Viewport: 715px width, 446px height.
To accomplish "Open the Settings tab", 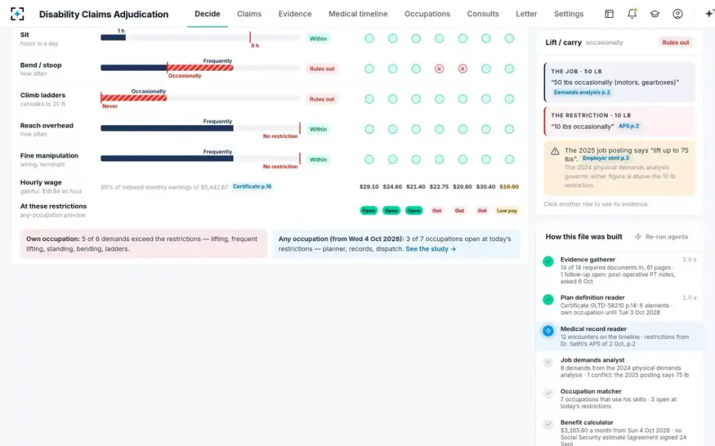I will (x=569, y=14).
